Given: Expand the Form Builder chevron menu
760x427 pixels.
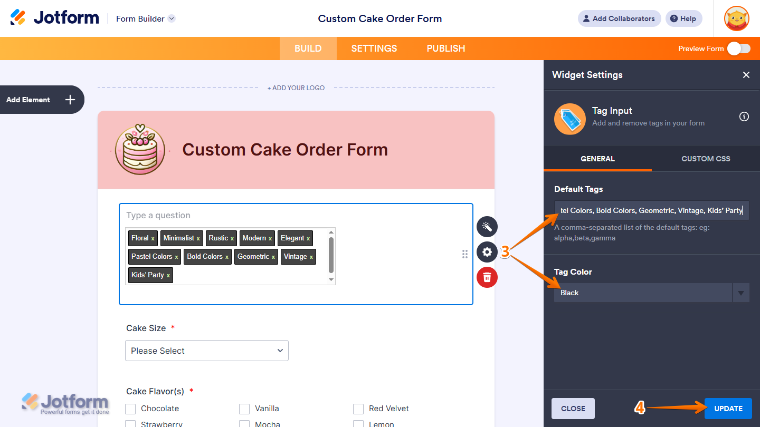Looking at the screenshot, I should click(171, 18).
